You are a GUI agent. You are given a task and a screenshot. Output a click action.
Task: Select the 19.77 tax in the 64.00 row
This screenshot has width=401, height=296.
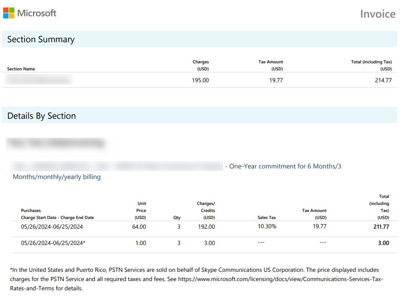point(320,227)
